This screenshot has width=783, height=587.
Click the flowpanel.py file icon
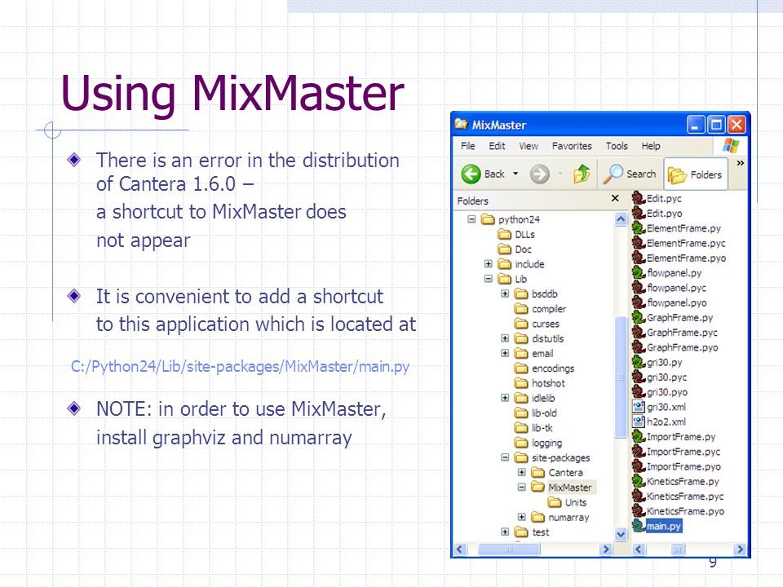[x=639, y=272]
